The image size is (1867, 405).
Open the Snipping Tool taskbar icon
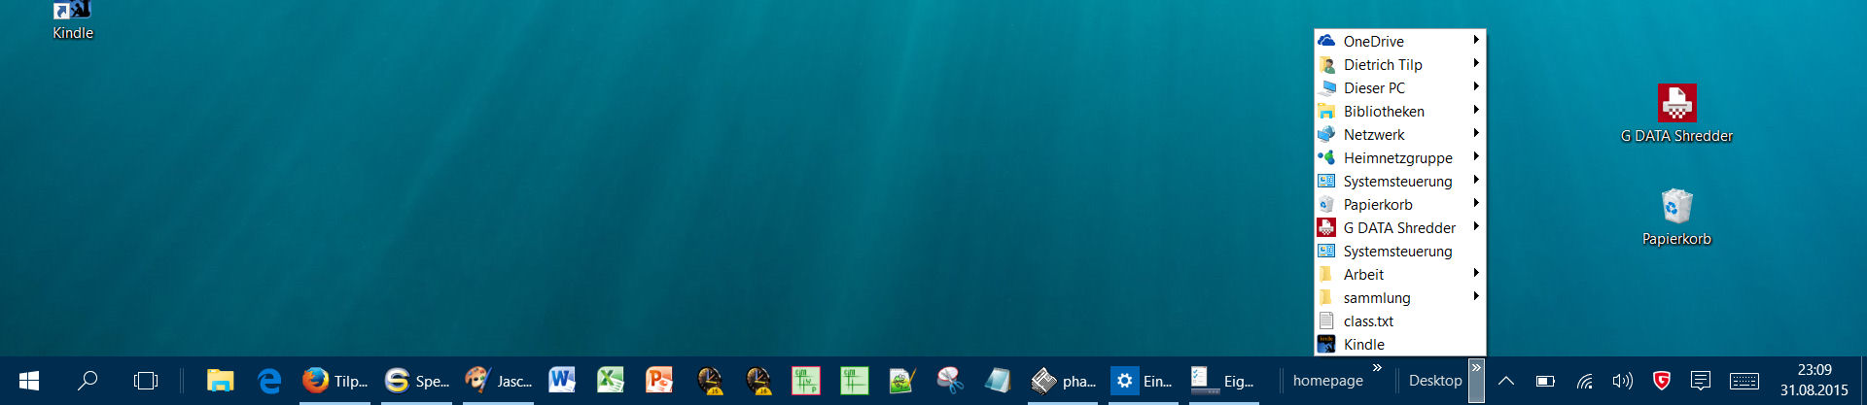pyautogui.click(x=950, y=381)
